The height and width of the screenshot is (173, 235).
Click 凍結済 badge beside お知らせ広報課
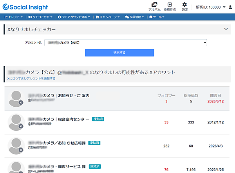click(x=94, y=143)
